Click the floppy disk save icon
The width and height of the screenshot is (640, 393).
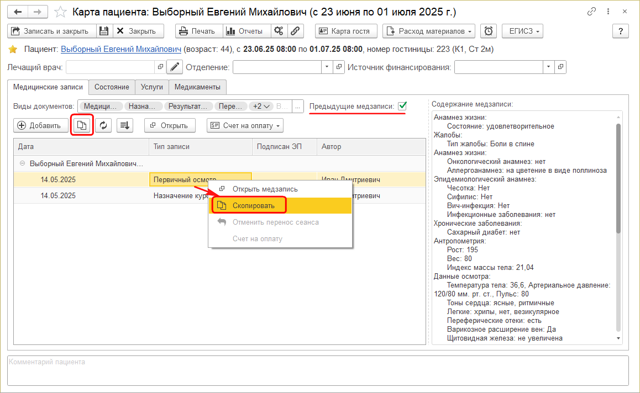pos(104,31)
